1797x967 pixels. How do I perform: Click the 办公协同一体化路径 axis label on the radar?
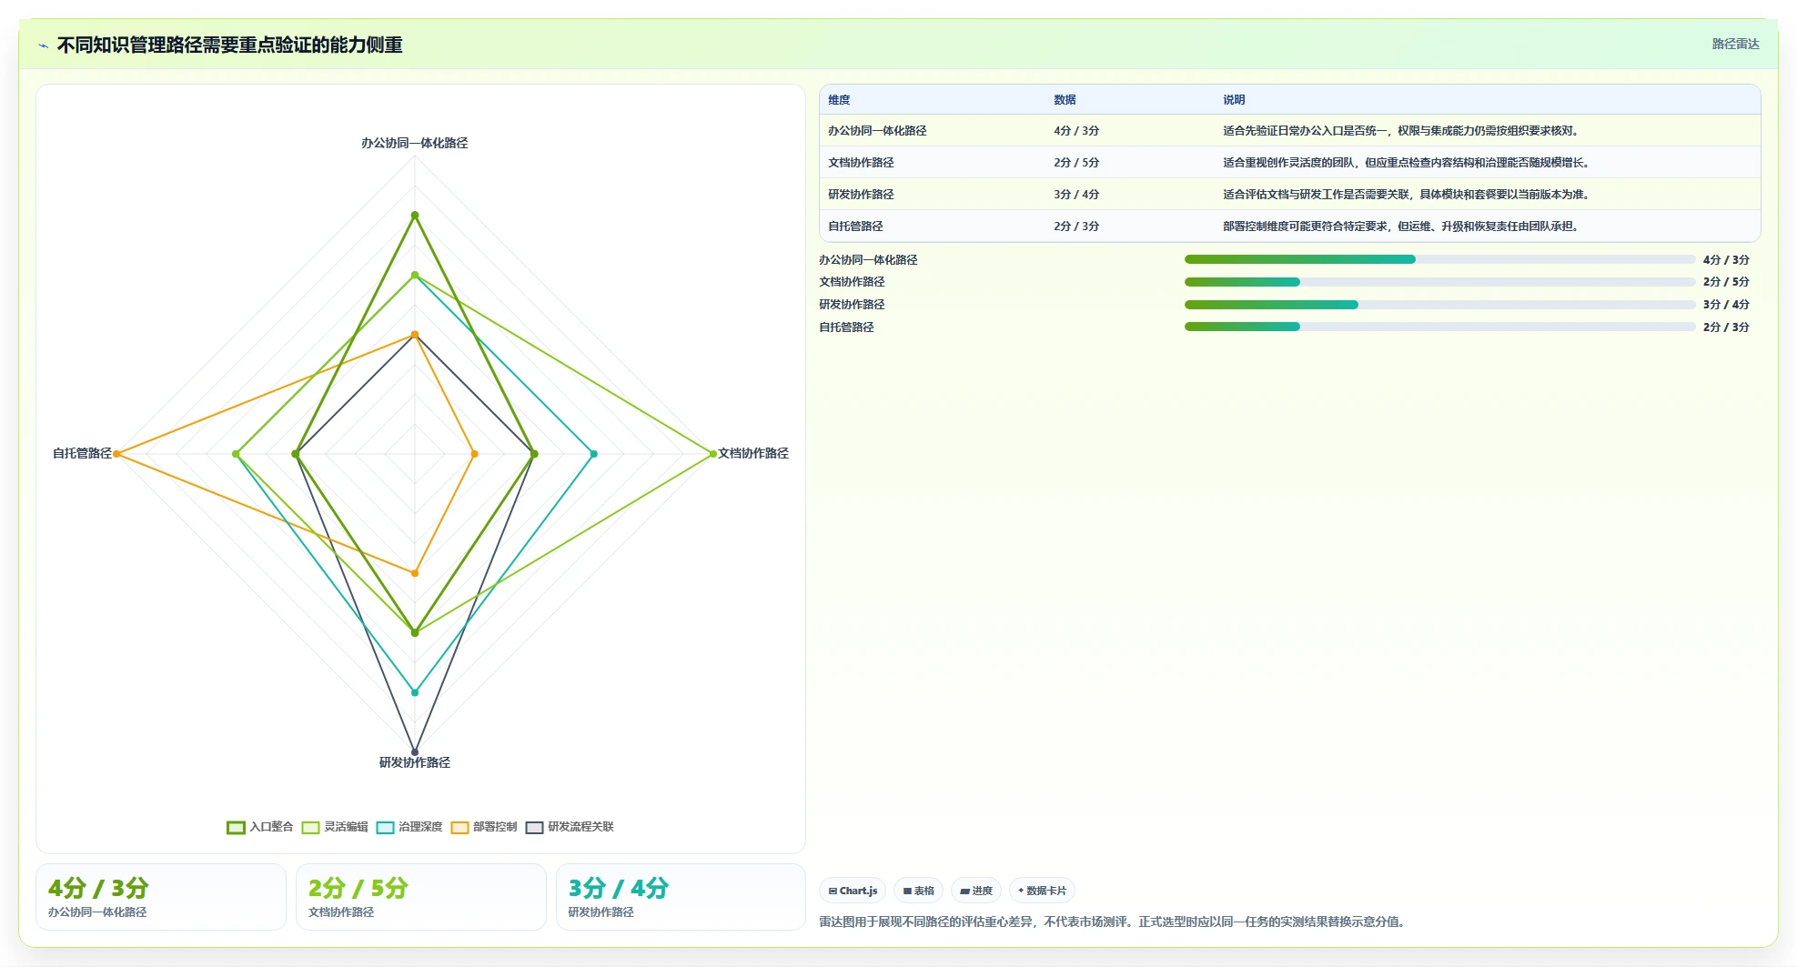pos(415,143)
